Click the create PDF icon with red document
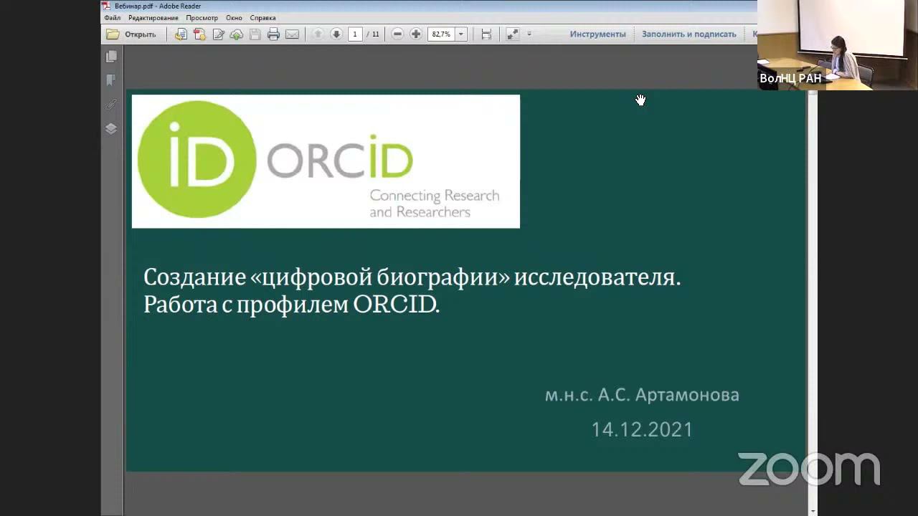Screen dimensions: 918x516 [x=199, y=34]
